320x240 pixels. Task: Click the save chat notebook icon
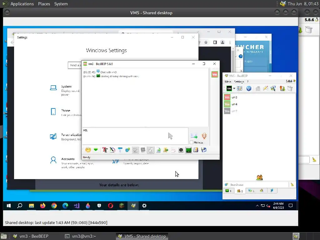(196, 150)
